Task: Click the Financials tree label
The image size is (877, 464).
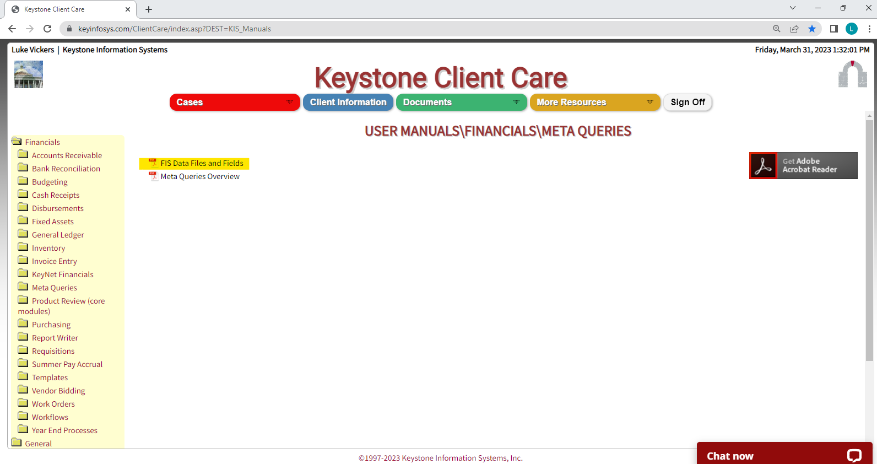Action: (42, 142)
